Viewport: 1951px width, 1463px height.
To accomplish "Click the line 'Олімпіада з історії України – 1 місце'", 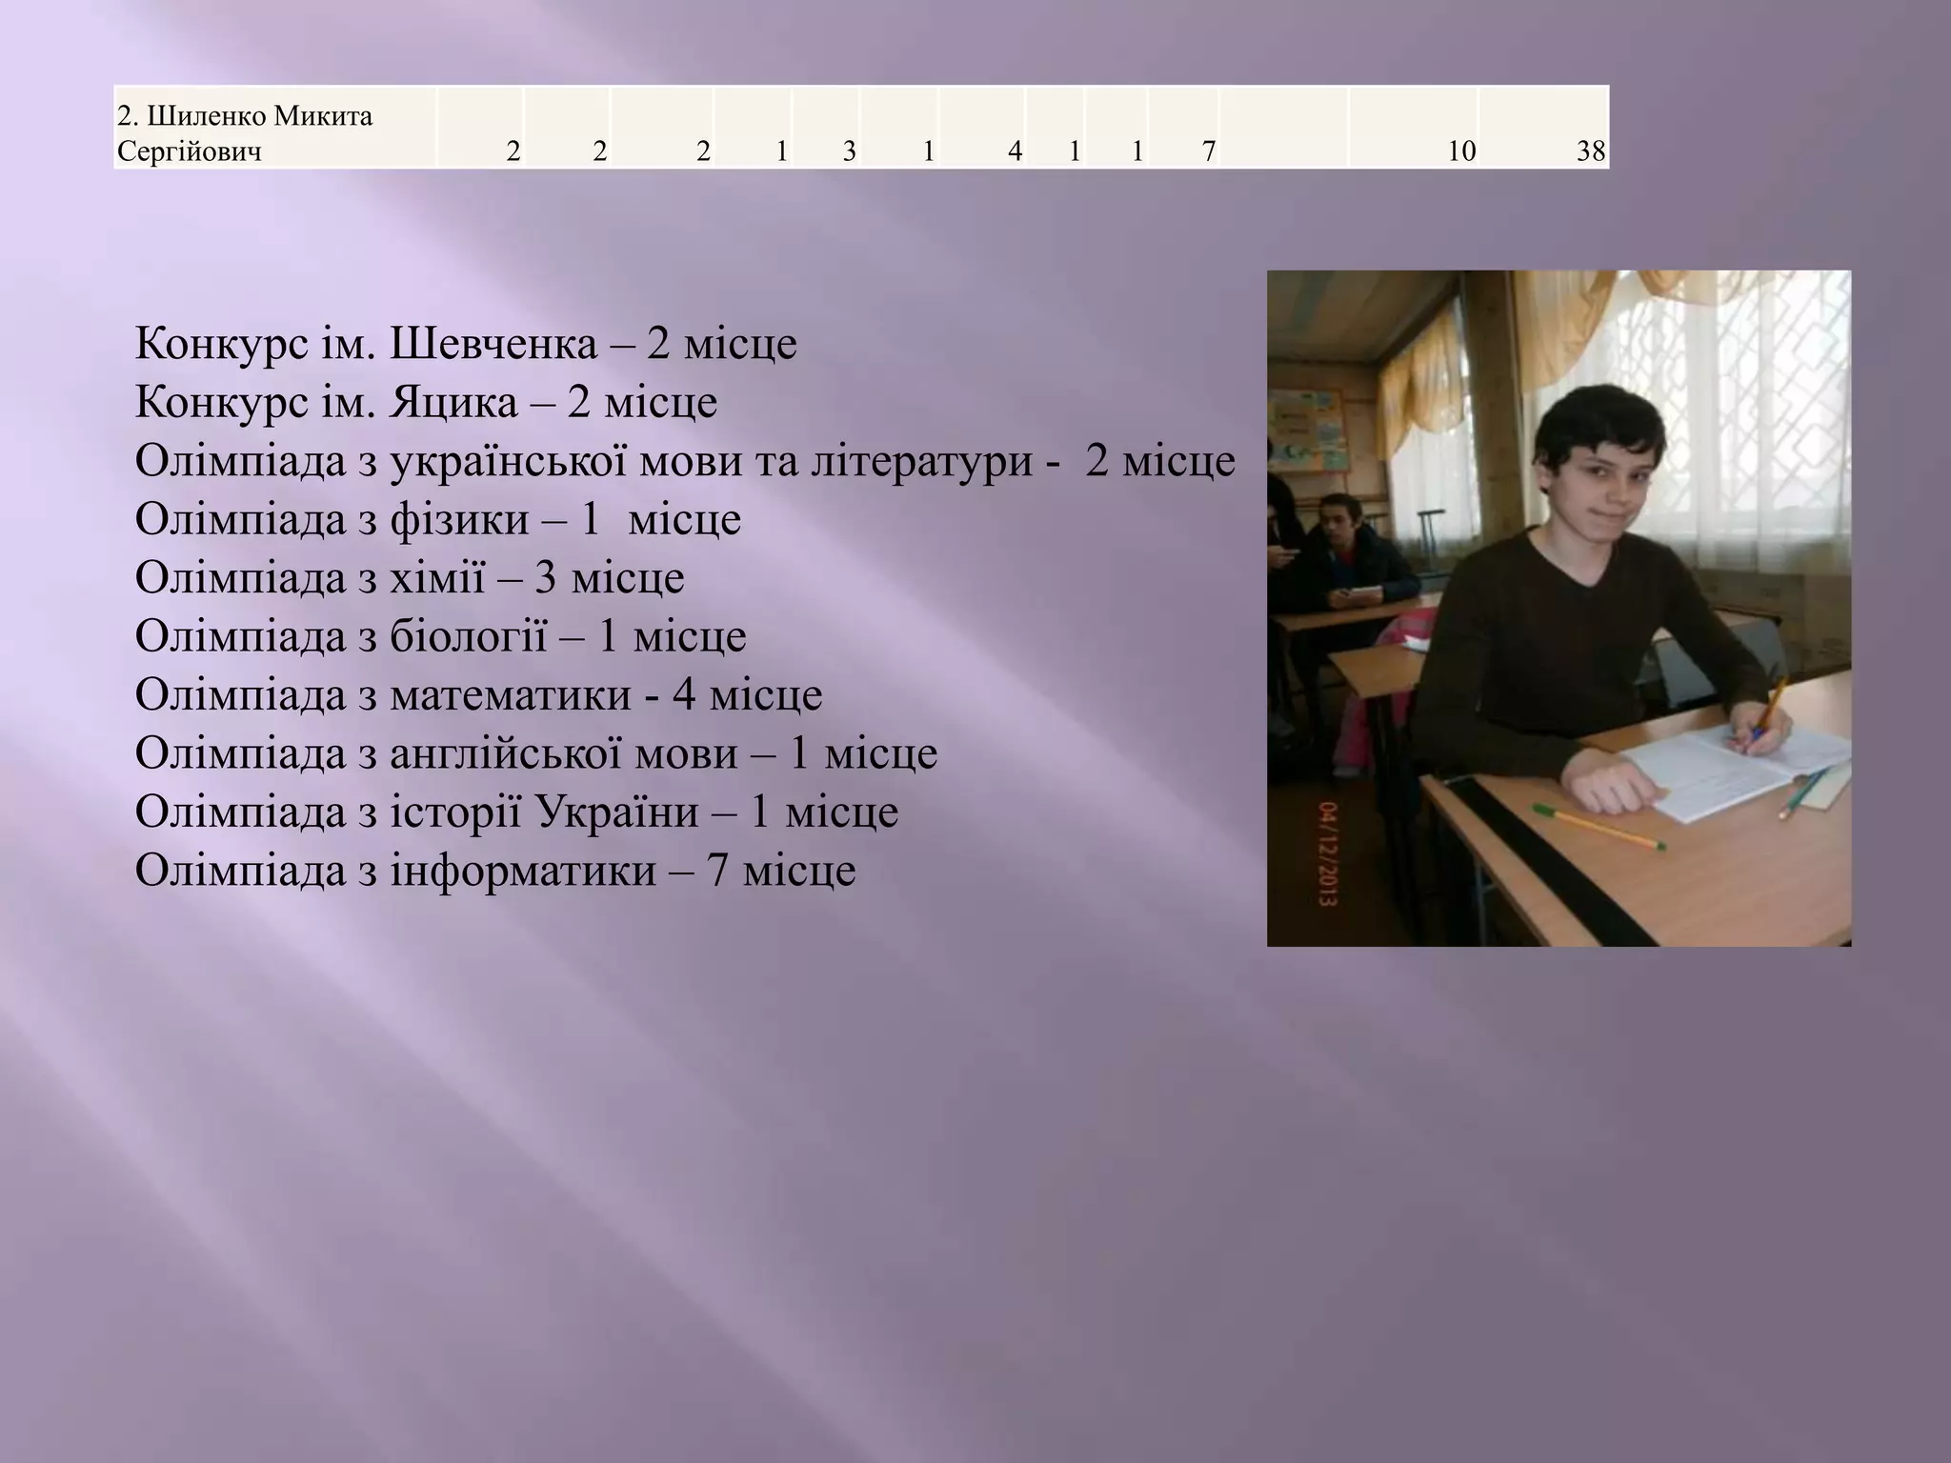I will (x=516, y=812).
